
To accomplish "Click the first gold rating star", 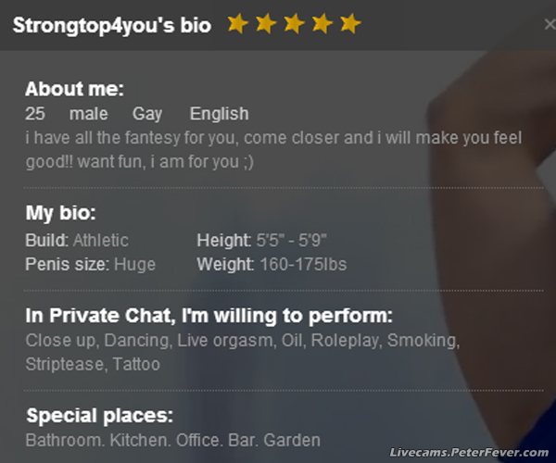I will (x=237, y=24).
